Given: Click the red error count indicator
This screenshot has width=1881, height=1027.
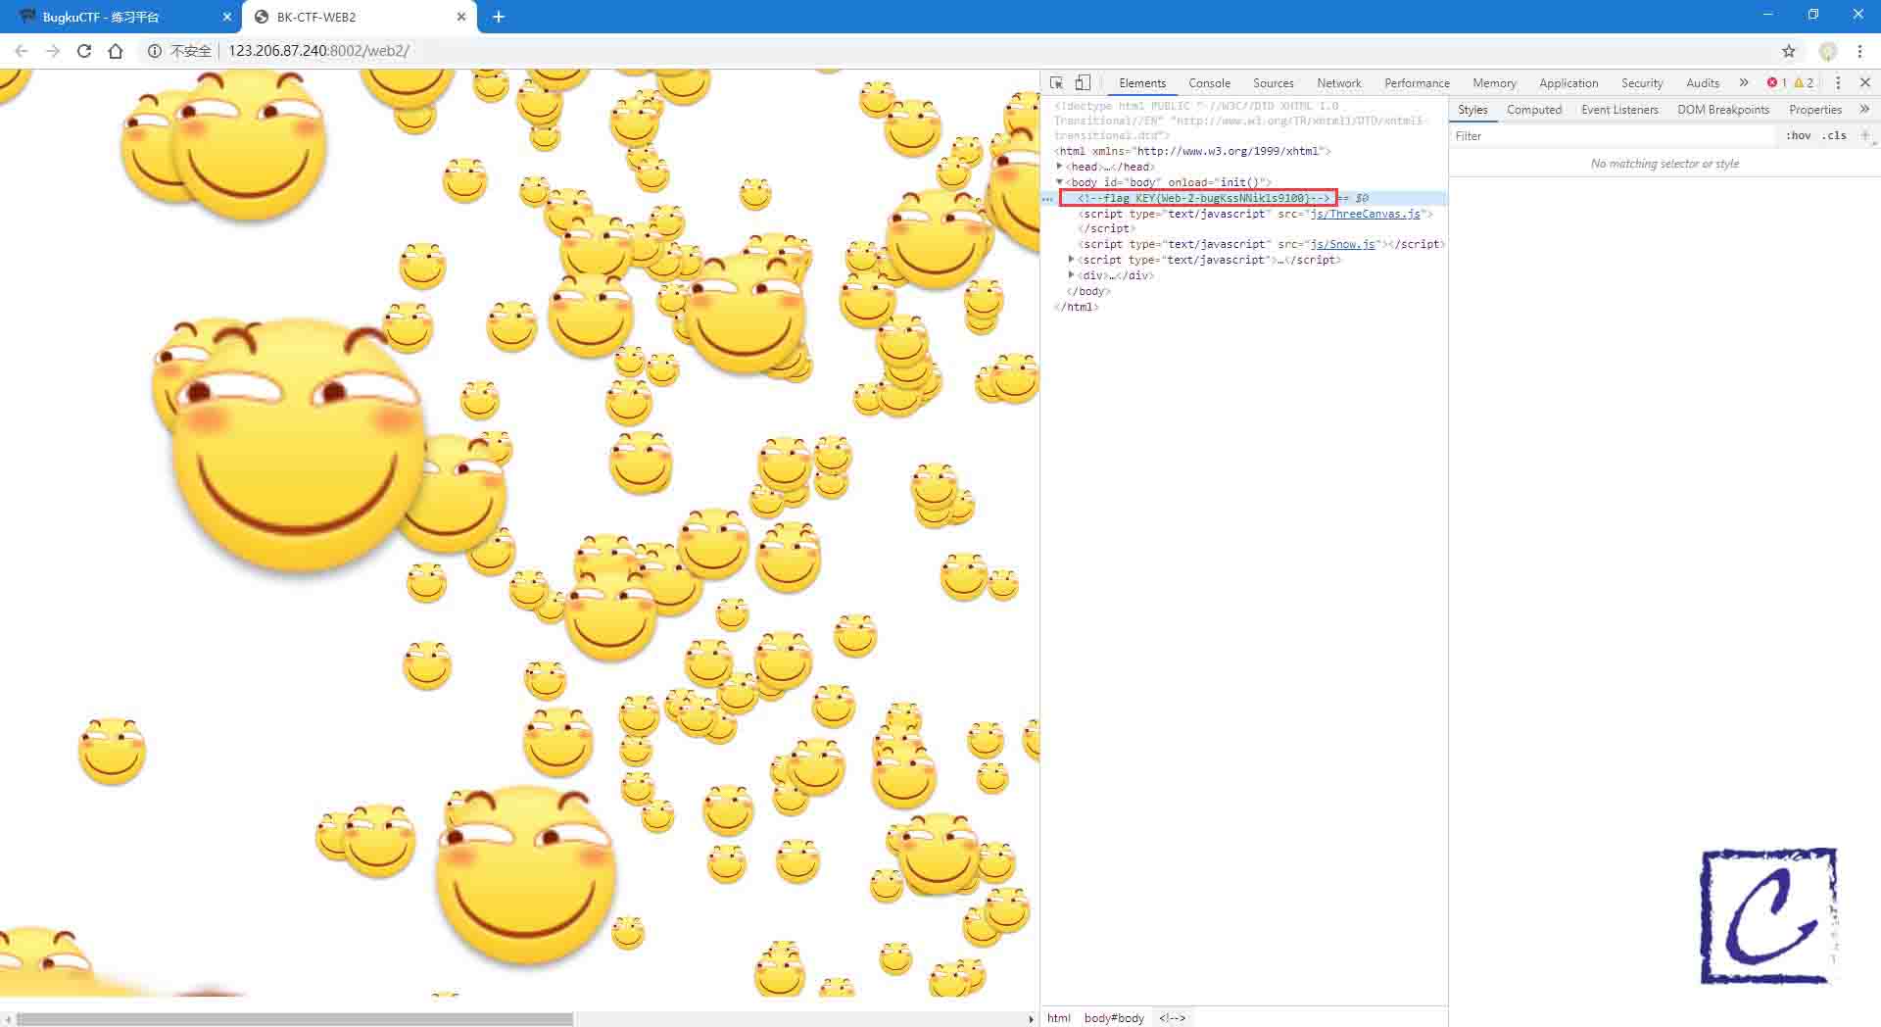Looking at the screenshot, I should [1777, 83].
